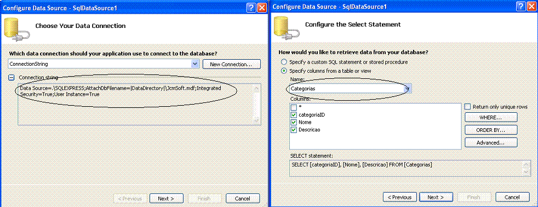Click Next in the Select Statement dialog
This screenshot has height=207, width=538.
436,197
